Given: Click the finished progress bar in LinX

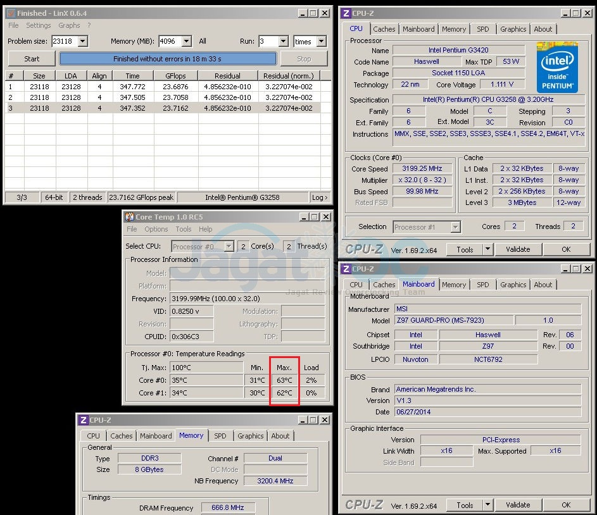Looking at the screenshot, I should coord(168,59).
